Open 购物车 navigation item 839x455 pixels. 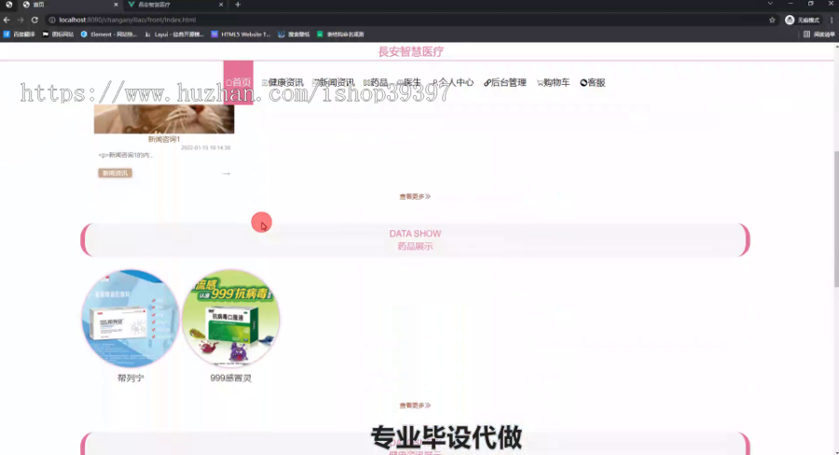click(553, 82)
